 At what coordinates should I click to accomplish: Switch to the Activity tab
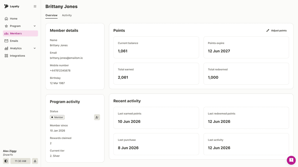pyautogui.click(x=67, y=15)
